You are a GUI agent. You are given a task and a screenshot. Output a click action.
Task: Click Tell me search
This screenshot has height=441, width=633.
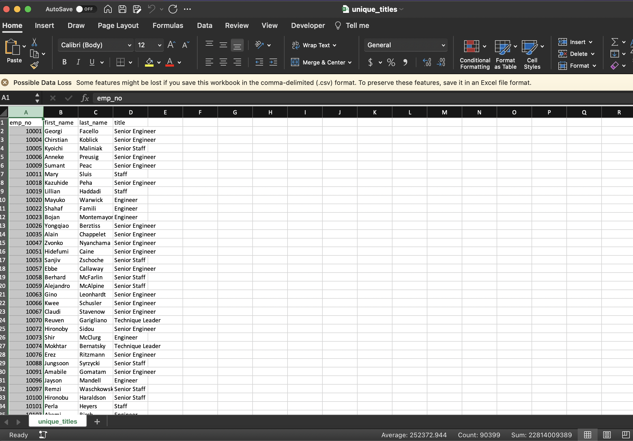[352, 25]
